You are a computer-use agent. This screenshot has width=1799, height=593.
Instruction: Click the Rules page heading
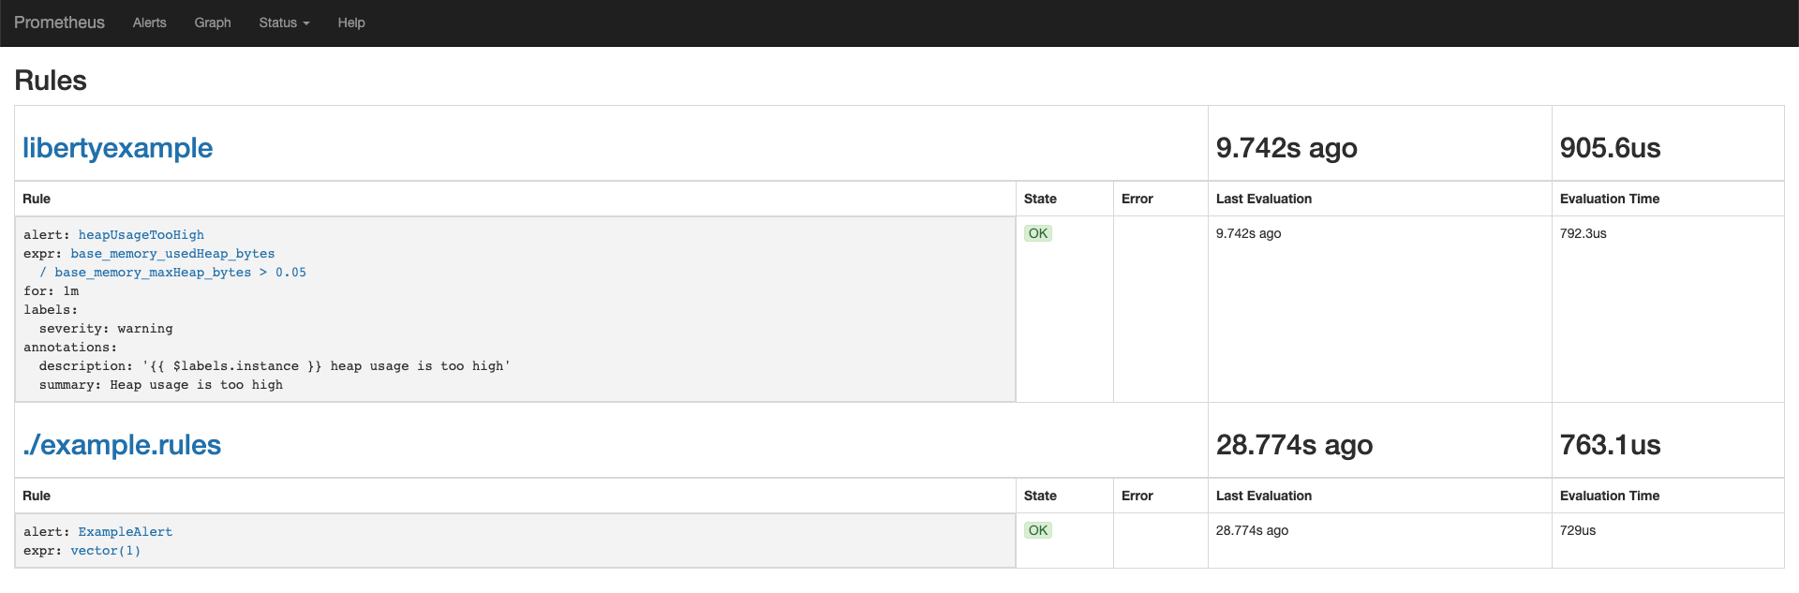coord(51,81)
